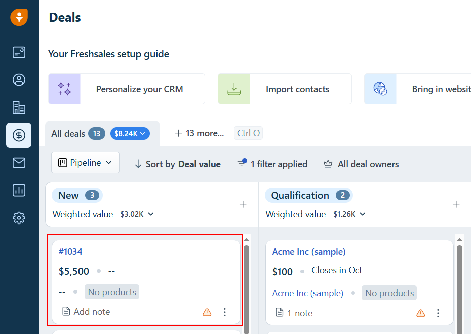
Task: Add a deal in the New column
Action: click(x=243, y=204)
